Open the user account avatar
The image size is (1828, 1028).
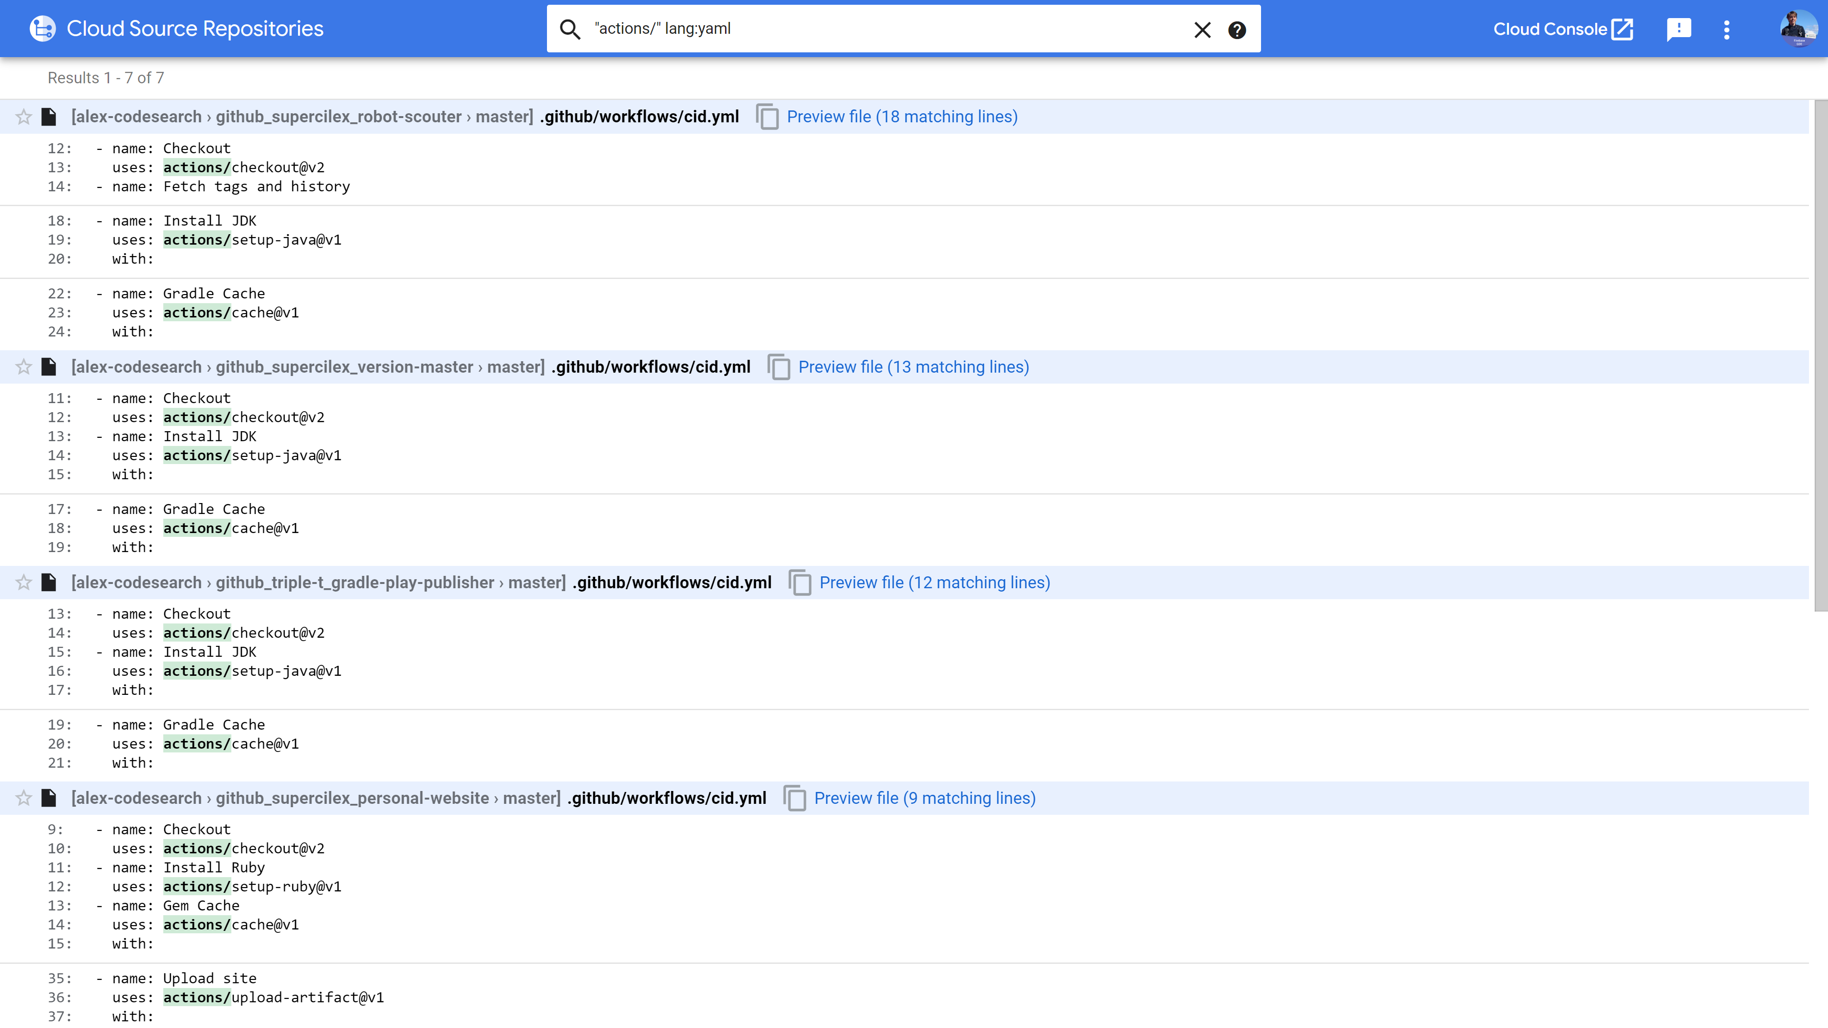coord(1798,29)
